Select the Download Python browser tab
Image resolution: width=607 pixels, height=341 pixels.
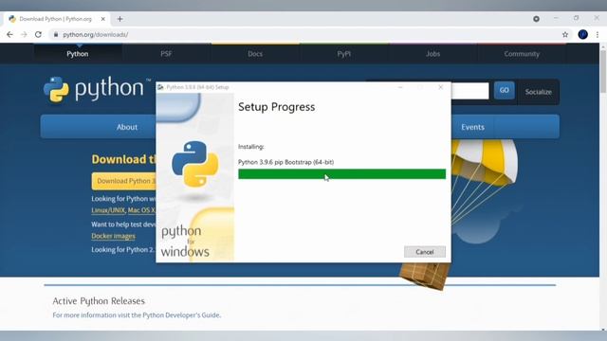(57, 19)
